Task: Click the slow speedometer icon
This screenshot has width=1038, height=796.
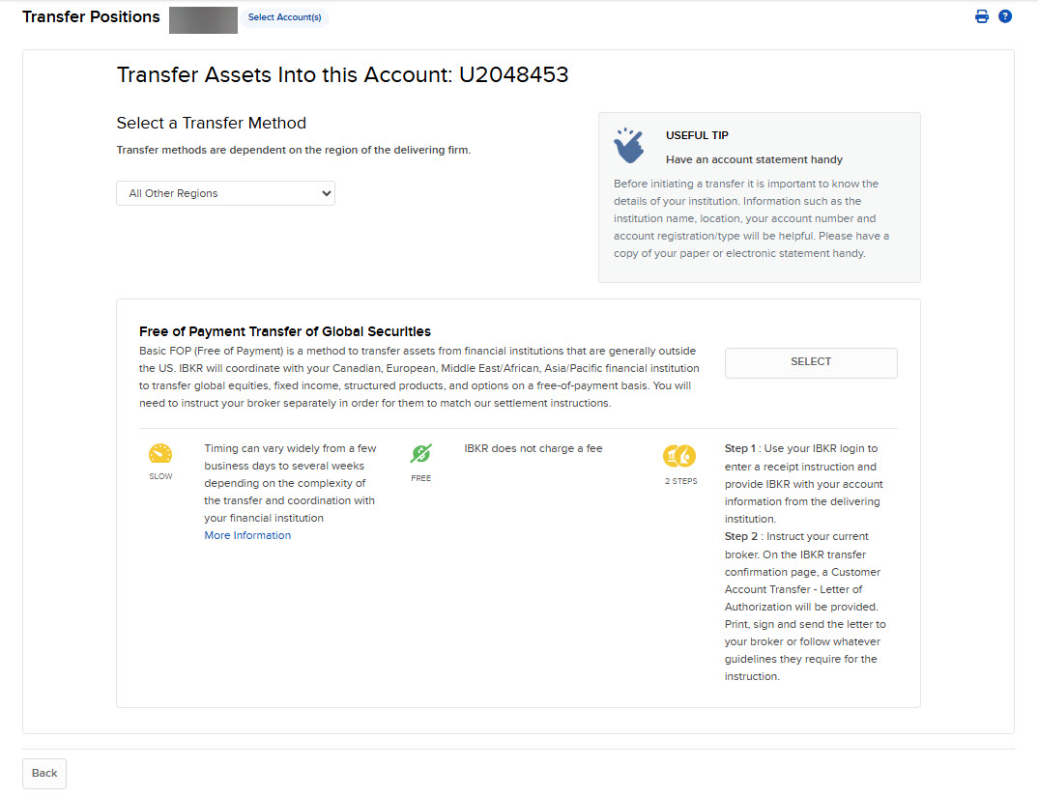Action: click(160, 454)
